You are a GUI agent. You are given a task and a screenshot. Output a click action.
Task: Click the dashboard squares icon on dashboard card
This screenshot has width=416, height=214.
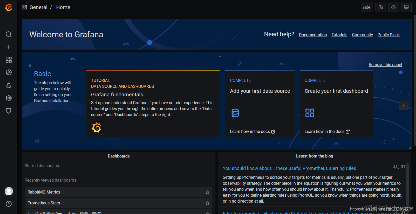pyautogui.click(x=310, y=113)
